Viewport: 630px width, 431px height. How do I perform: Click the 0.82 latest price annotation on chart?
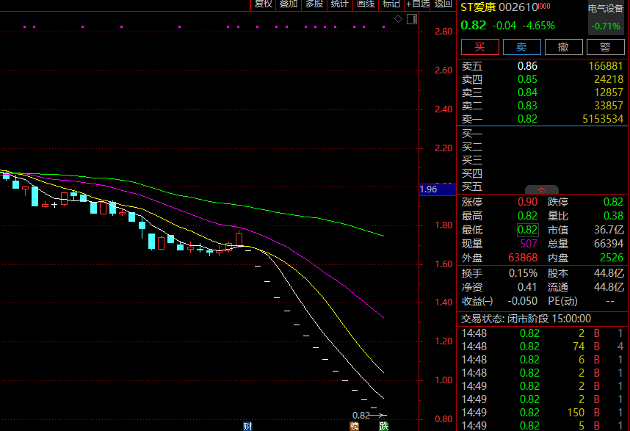click(361, 416)
